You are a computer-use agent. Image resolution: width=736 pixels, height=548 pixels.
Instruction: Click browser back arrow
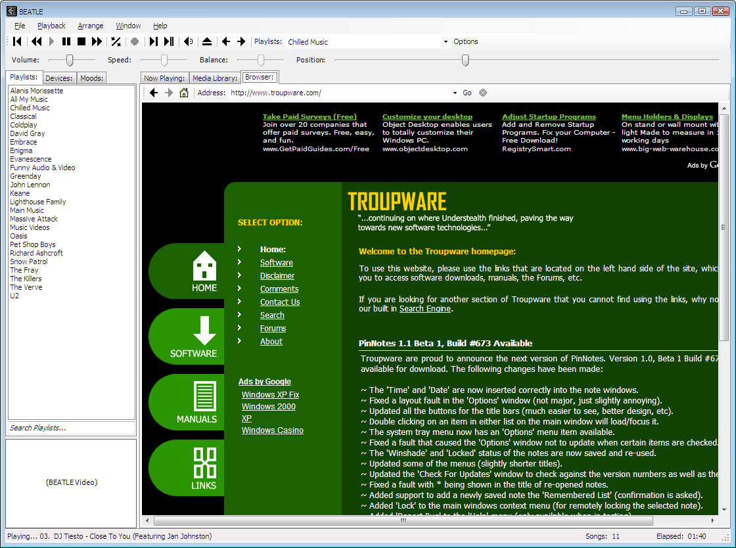154,93
